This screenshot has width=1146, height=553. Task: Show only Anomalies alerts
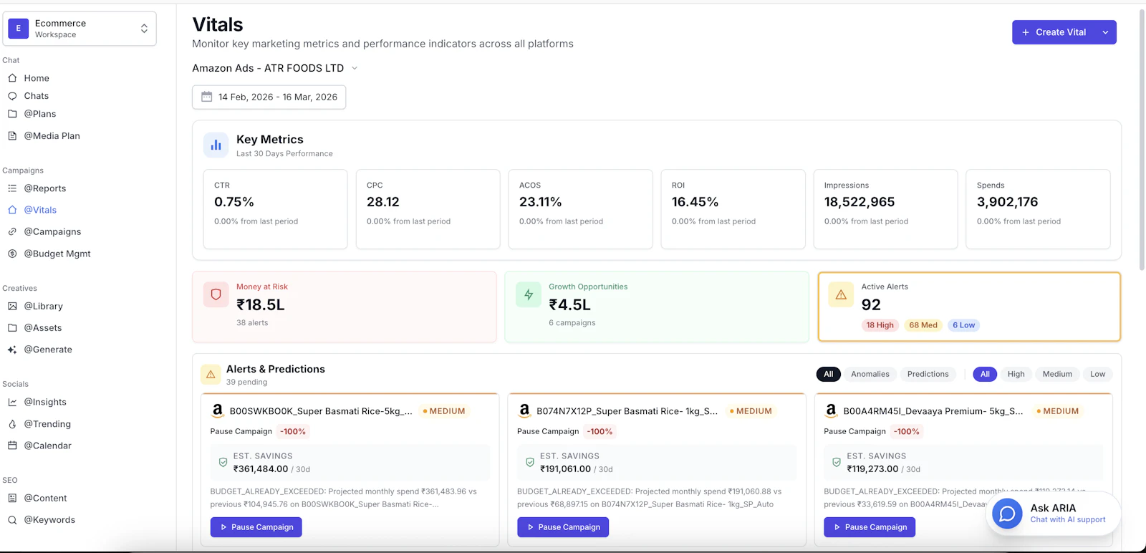870,374
